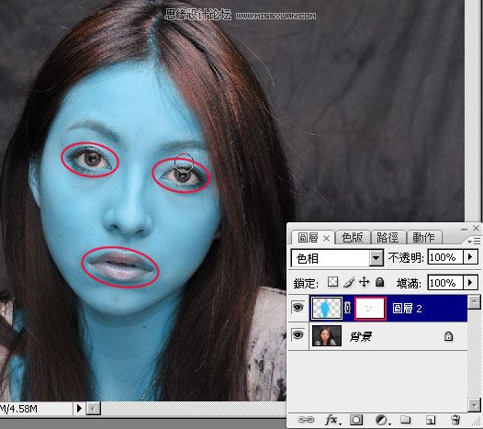Click layers panel scroll up arrow
Viewport: 483px width, 429px height.
[474, 302]
